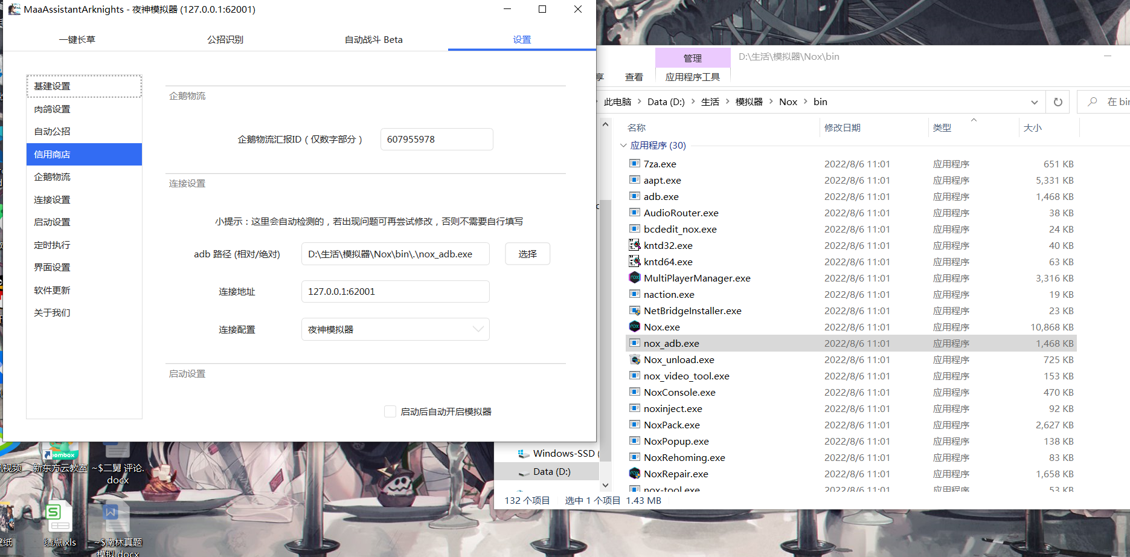Open the 查看 ribbon tab in Explorer
1130x557 pixels.
(634, 77)
